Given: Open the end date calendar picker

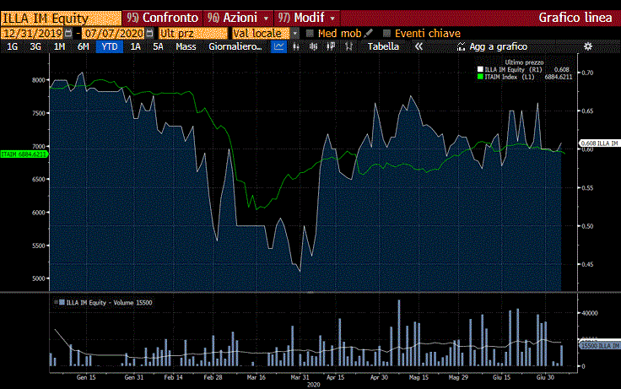Looking at the screenshot, I should click(x=149, y=33).
